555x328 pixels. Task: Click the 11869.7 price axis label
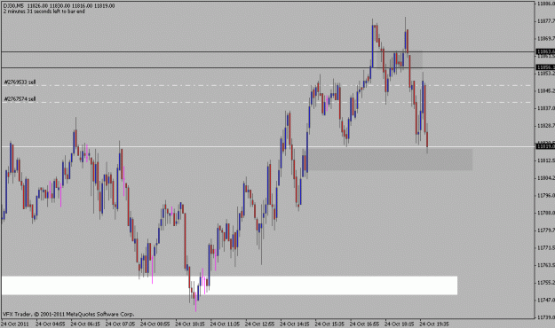[x=546, y=38]
